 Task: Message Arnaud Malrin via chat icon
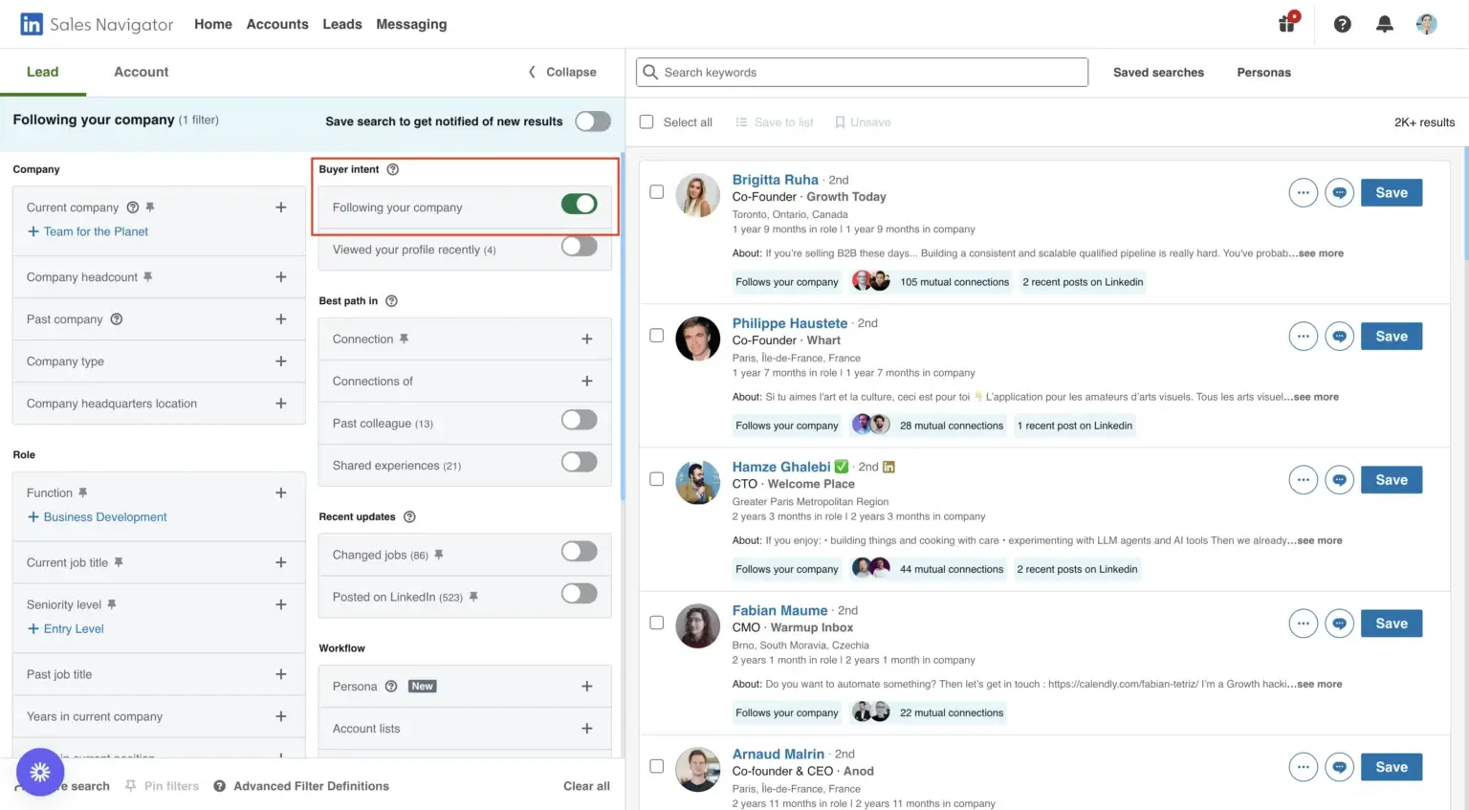1340,766
